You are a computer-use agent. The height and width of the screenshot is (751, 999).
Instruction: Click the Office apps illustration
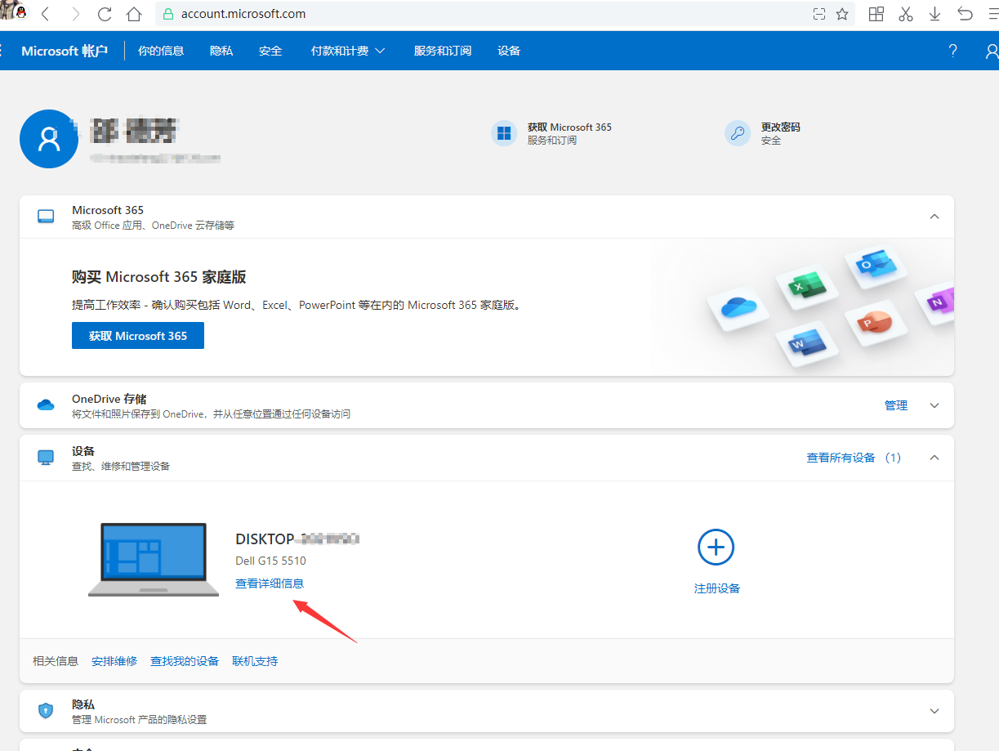click(x=829, y=306)
